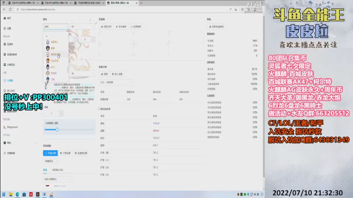Select the calculator (计算器) sidebar item
353x198 pixels.
[x=8, y=81]
